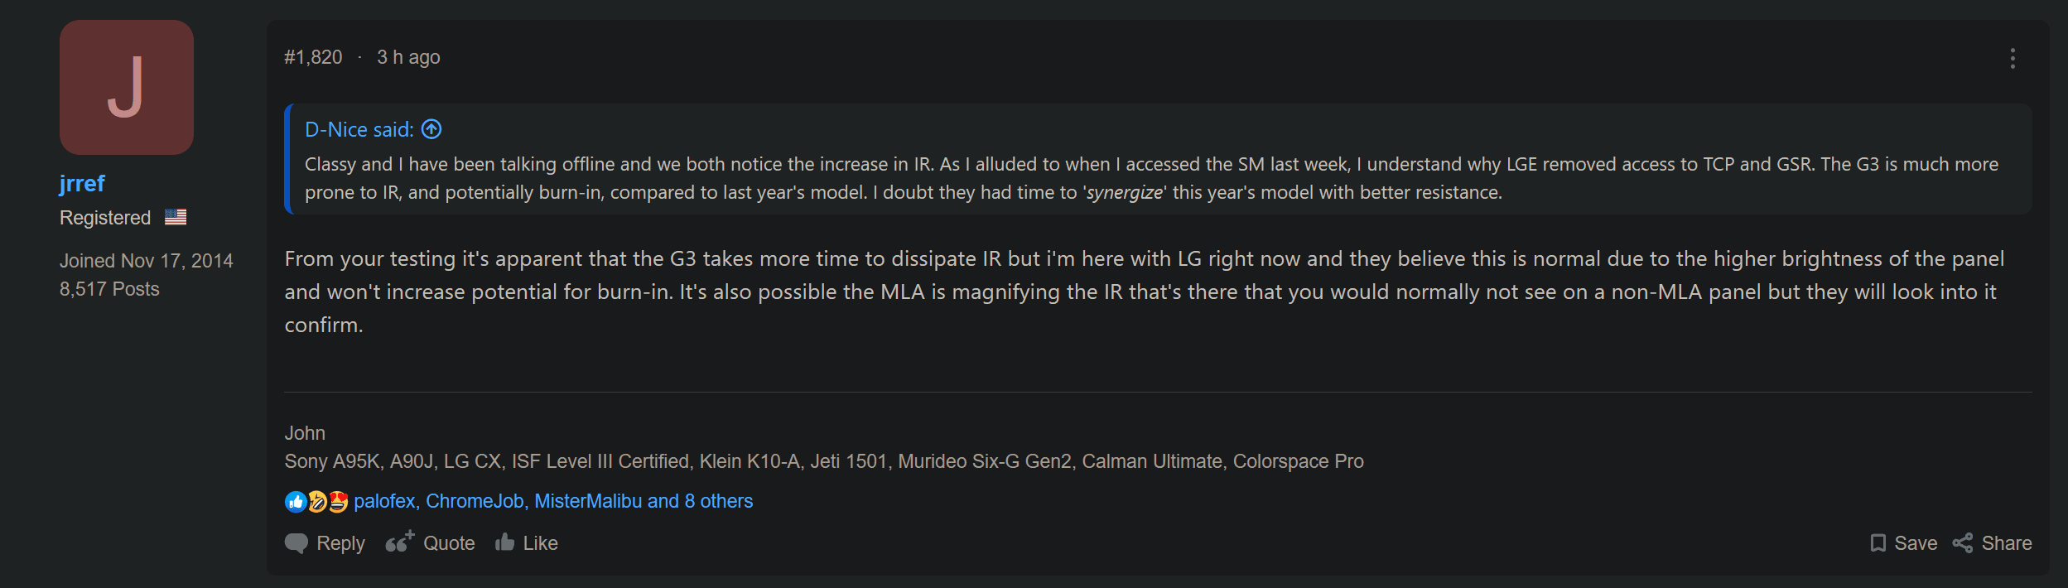View palofex in reactions list
Screen dimensions: 2068x588
tap(384, 501)
